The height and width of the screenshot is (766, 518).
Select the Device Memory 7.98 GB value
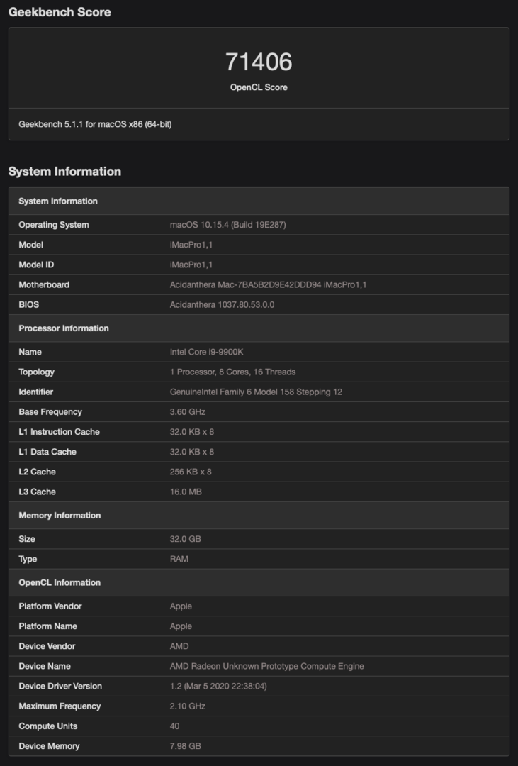point(186,745)
